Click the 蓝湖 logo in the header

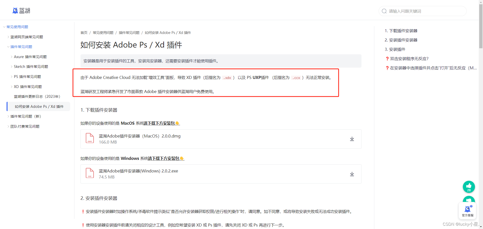(x=21, y=11)
